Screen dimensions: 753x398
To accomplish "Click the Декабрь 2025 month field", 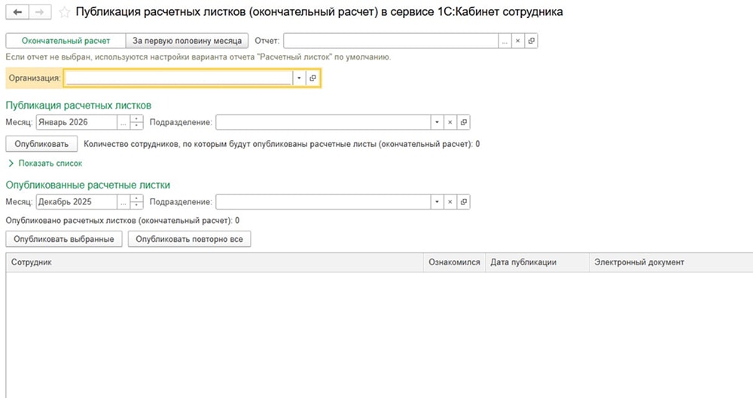I will coord(76,202).
